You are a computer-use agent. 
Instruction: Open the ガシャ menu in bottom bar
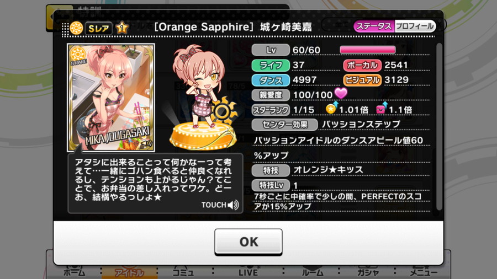[368, 272]
